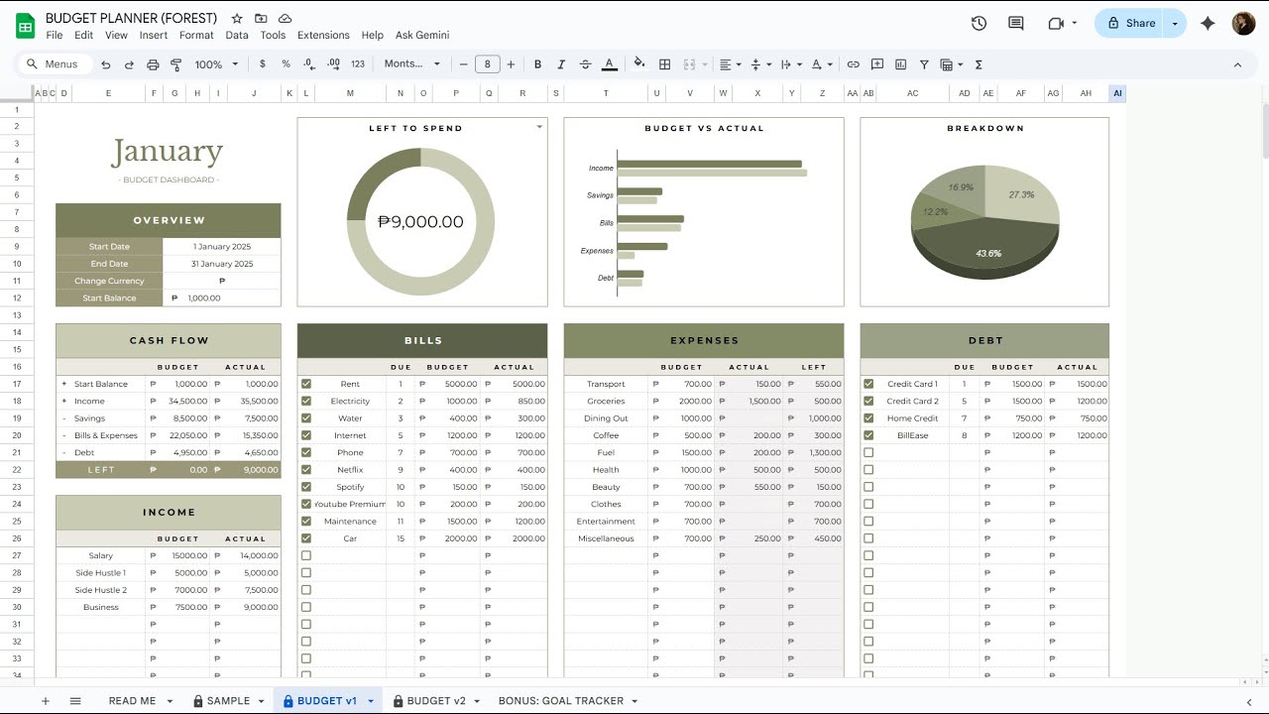Switch to the BUDGET v2 sheet tab

pos(434,701)
